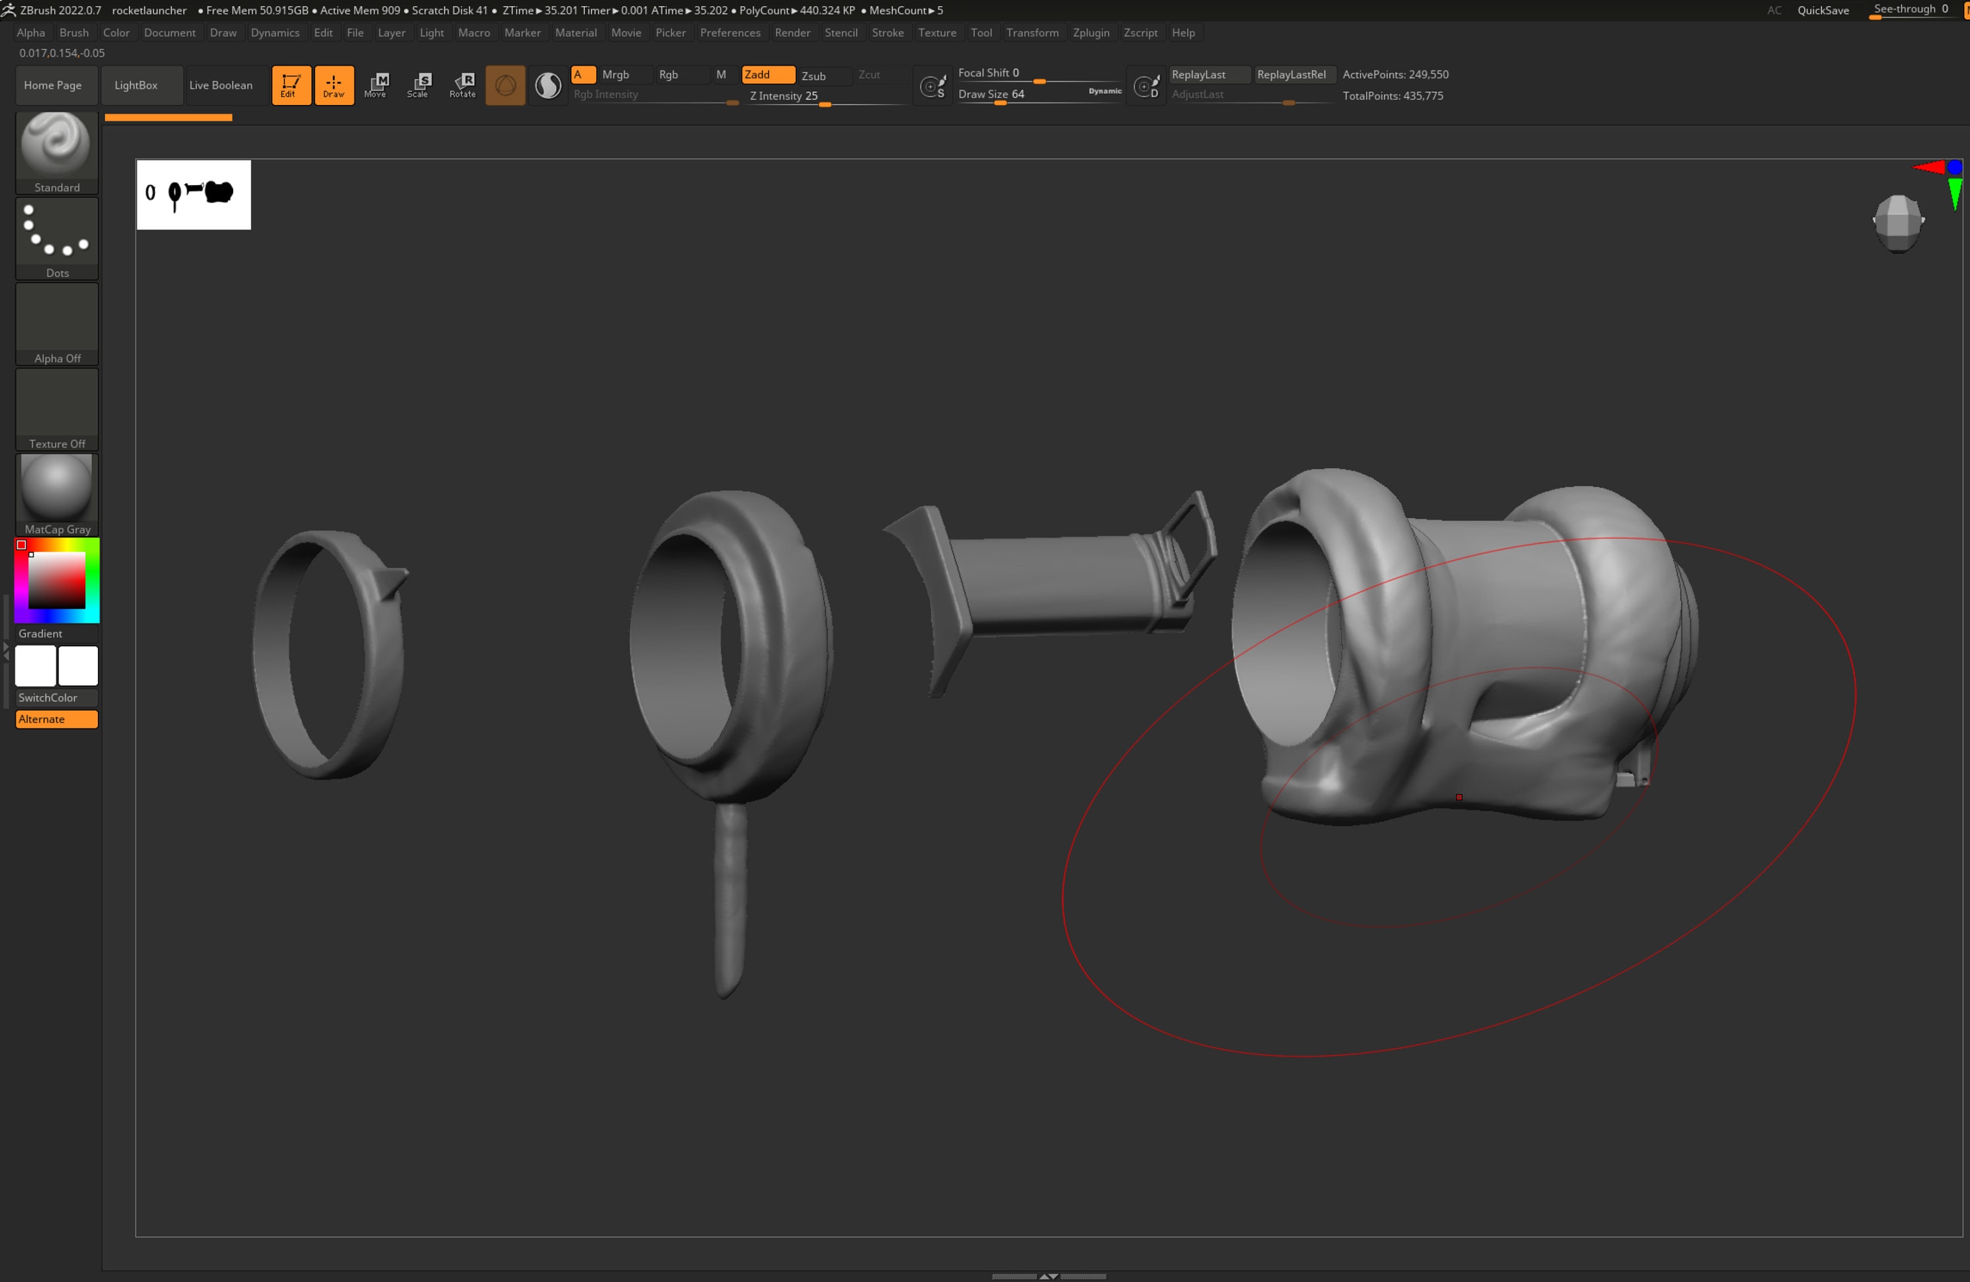This screenshot has width=1970, height=1282.
Task: Select the Scale transform mode
Action: [x=420, y=85]
